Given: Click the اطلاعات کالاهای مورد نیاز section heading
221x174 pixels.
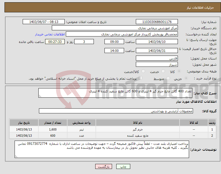Looking at the screenshot, I should coord(196,102).
